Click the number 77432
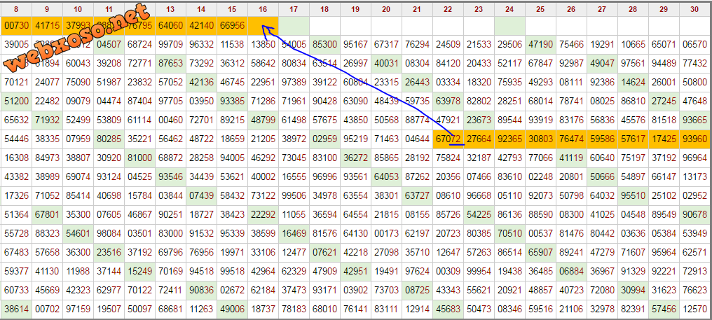This screenshot has height=320, width=712. pyautogui.click(x=694, y=64)
